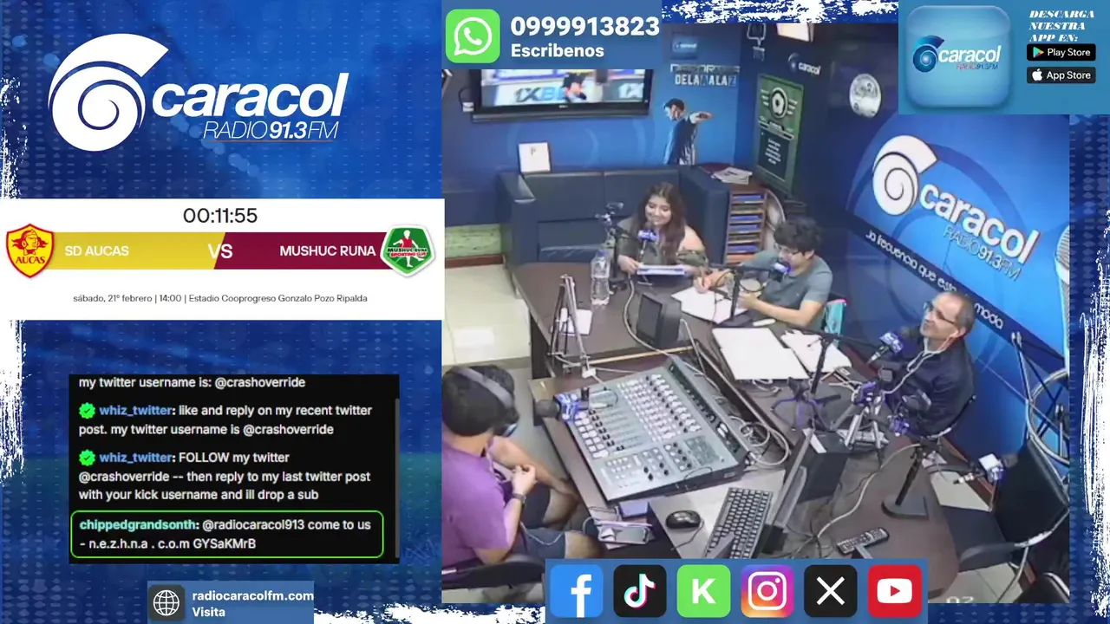Click the highlighted chippedgrandsonth chat message
The height and width of the screenshot is (624, 1110).
coord(226,534)
